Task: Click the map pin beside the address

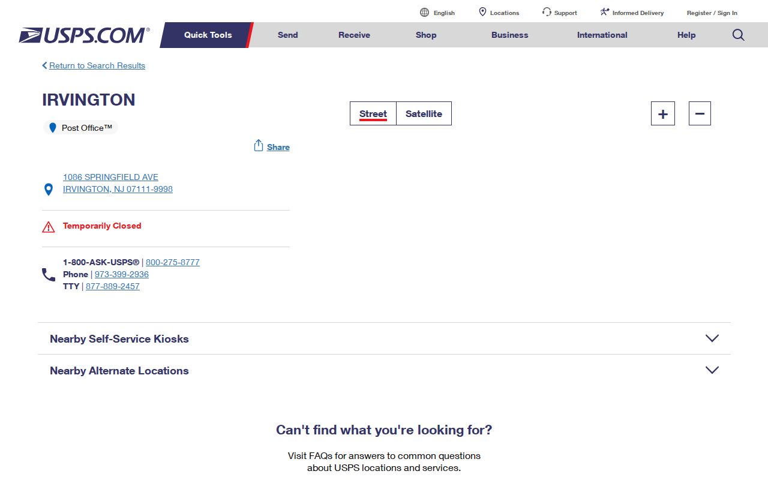Action: pyautogui.click(x=49, y=190)
